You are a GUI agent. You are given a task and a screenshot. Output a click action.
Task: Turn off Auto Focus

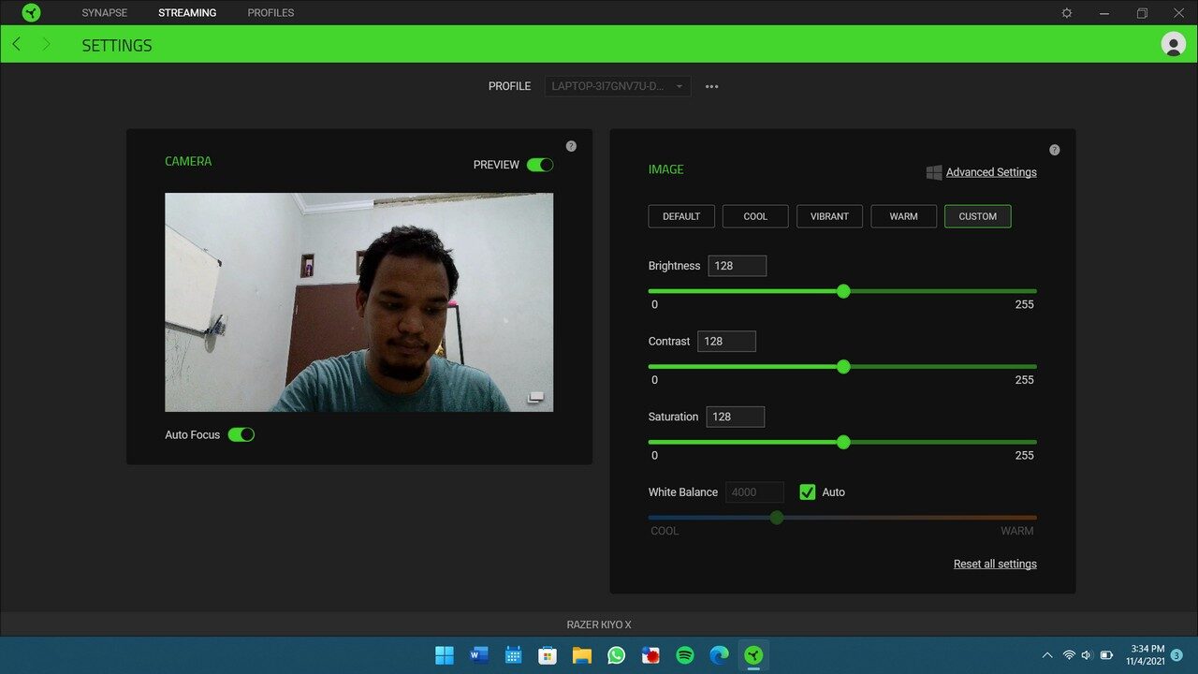tap(241, 434)
